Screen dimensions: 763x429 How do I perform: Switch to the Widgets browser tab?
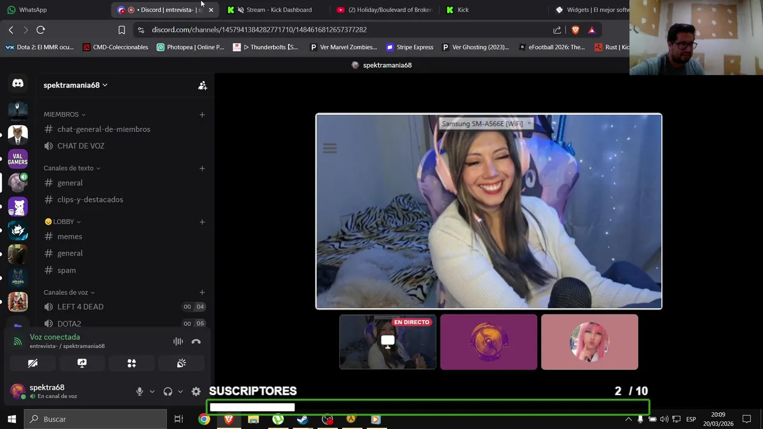[x=591, y=10]
